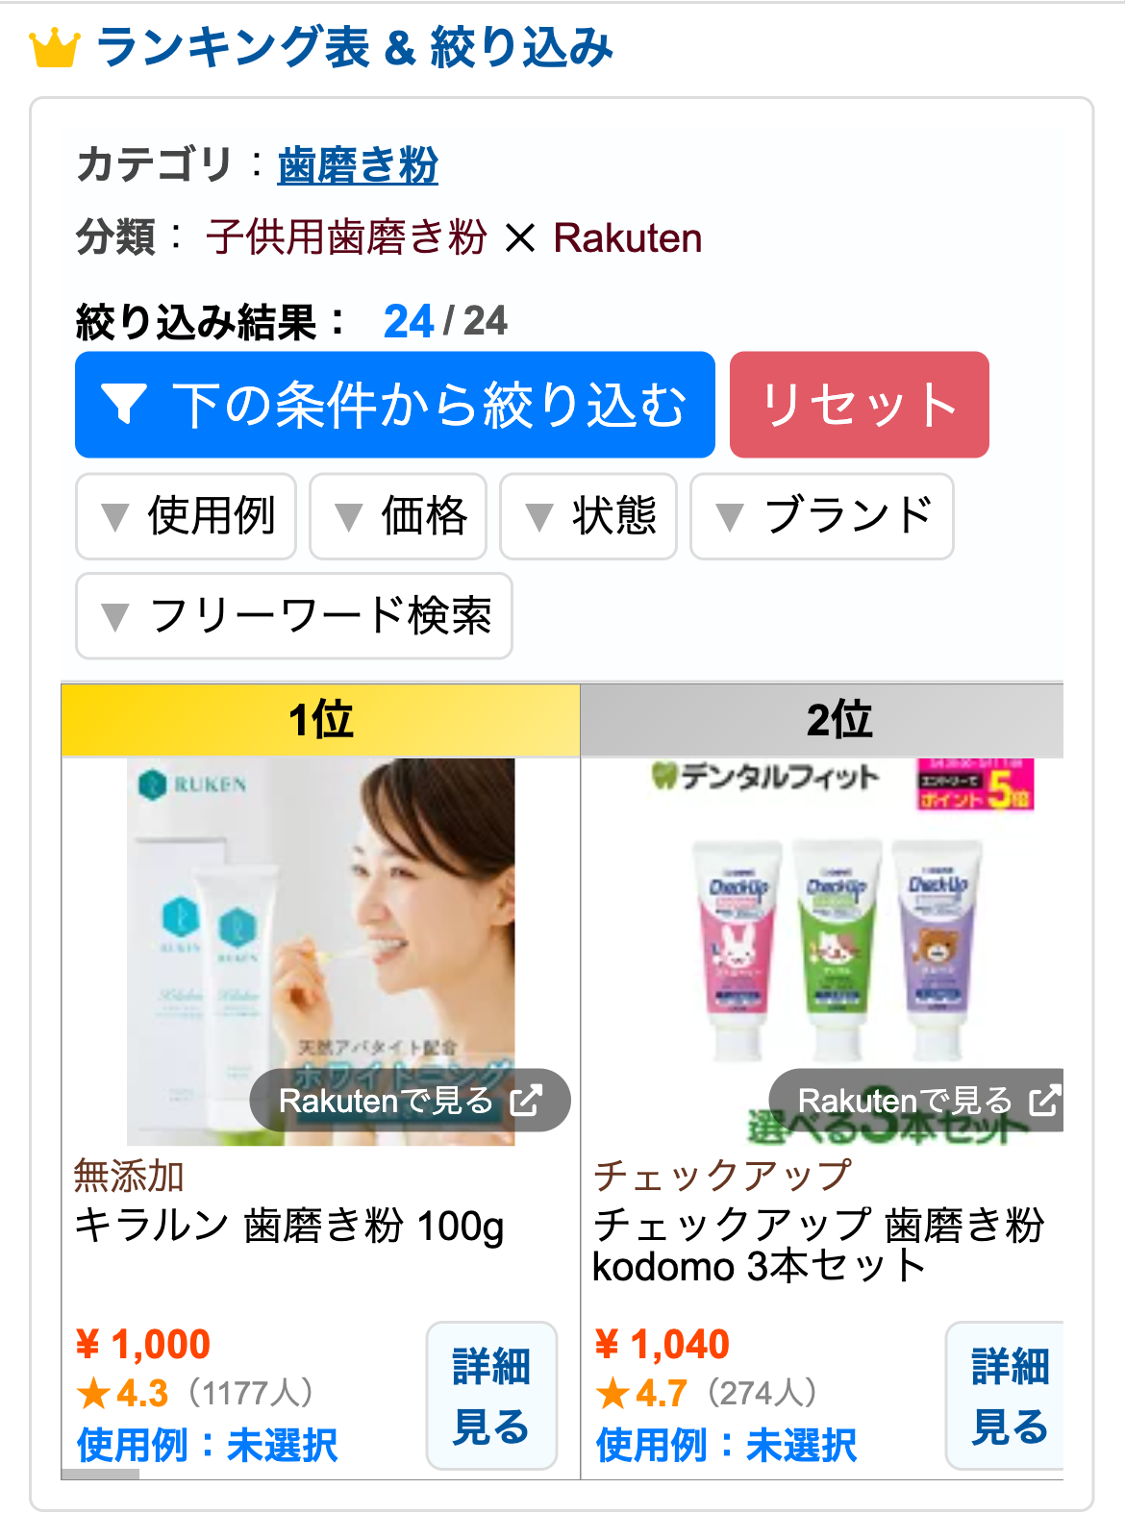Click the horizontal scrollbar under product list
Image resolution: width=1125 pixels, height=1538 pixels.
coord(101,1475)
